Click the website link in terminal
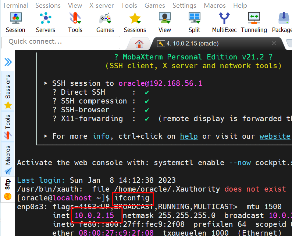Screen dimensions: 292x236 coord(275,136)
